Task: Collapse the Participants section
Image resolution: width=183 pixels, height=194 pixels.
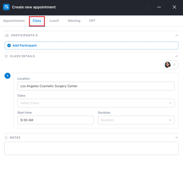Action: pyautogui.click(x=177, y=36)
